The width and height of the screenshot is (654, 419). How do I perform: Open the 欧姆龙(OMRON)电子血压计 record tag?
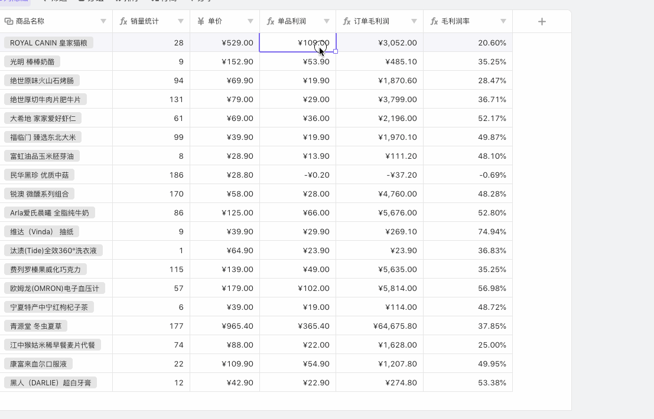(54, 288)
